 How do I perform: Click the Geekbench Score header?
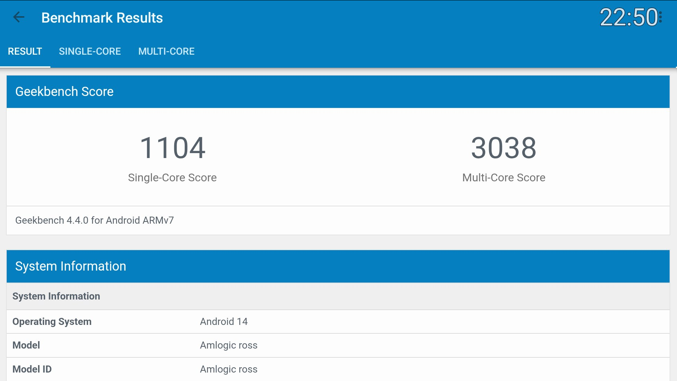pyautogui.click(x=65, y=92)
